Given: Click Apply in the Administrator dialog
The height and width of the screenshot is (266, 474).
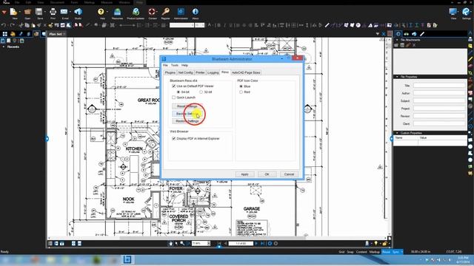Looking at the screenshot, I should 244,174.
